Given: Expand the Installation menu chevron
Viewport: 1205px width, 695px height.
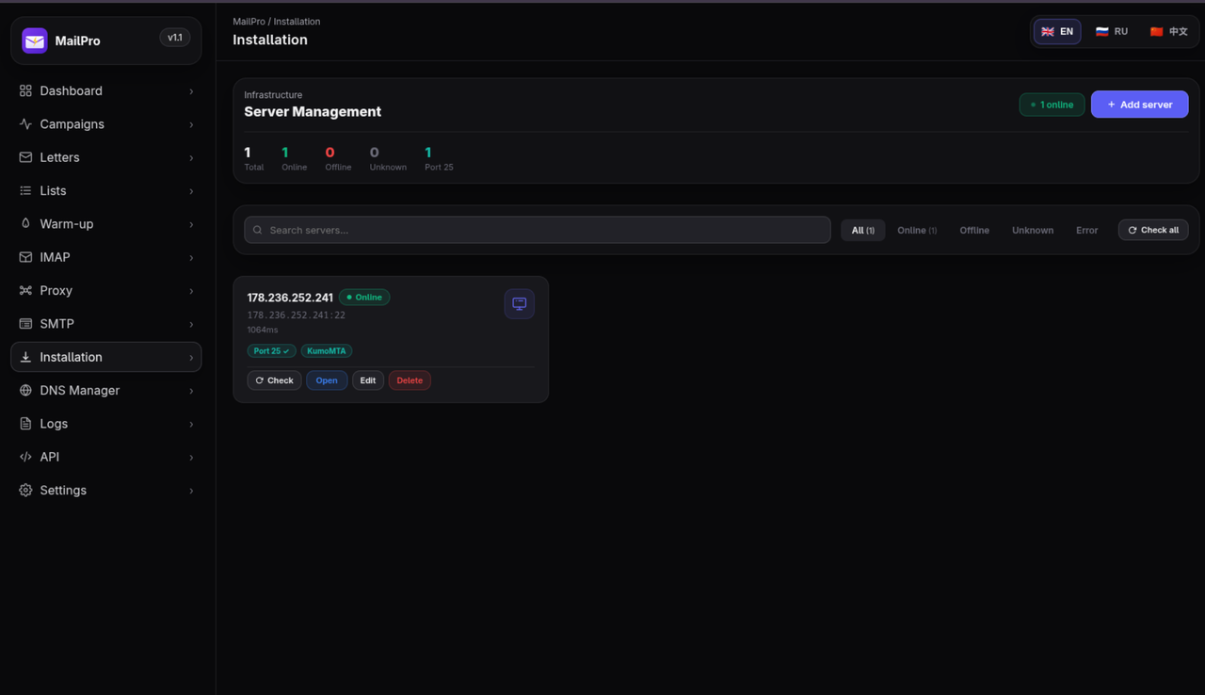Looking at the screenshot, I should pyautogui.click(x=191, y=358).
